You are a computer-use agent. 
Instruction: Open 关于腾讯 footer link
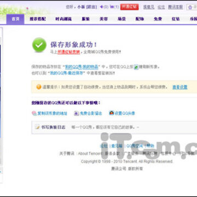click(x=67, y=153)
